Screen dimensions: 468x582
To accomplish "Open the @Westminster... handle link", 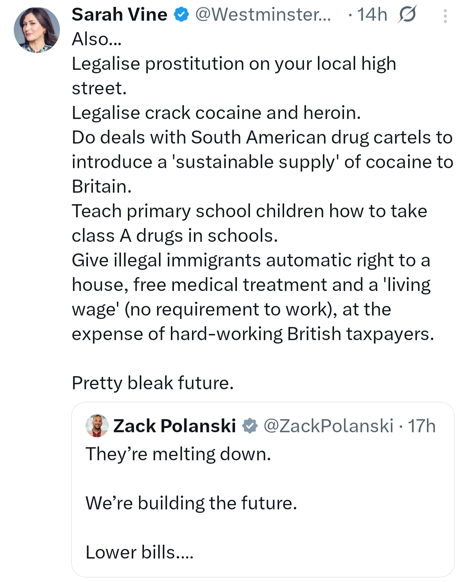I will click(x=263, y=15).
